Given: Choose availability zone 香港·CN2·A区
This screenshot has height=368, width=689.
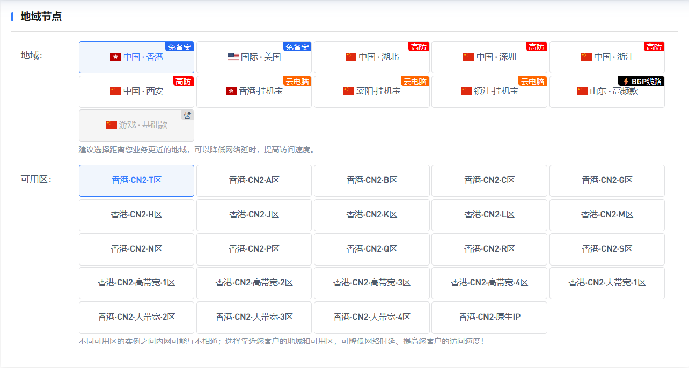Looking at the screenshot, I should click(254, 181).
